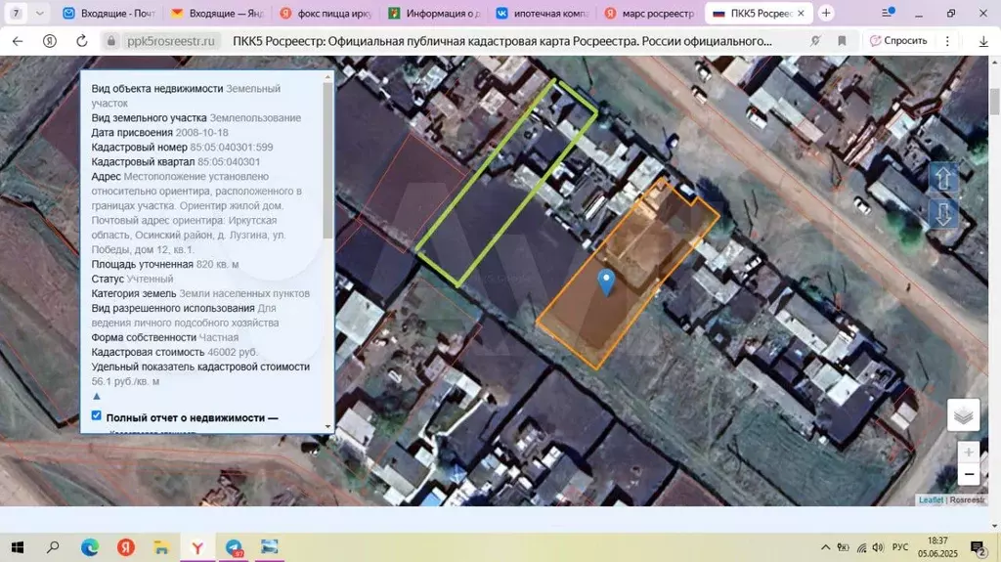The width and height of the screenshot is (1001, 562).
Task: Switch to марс росреестр tab
Action: [x=650, y=13]
